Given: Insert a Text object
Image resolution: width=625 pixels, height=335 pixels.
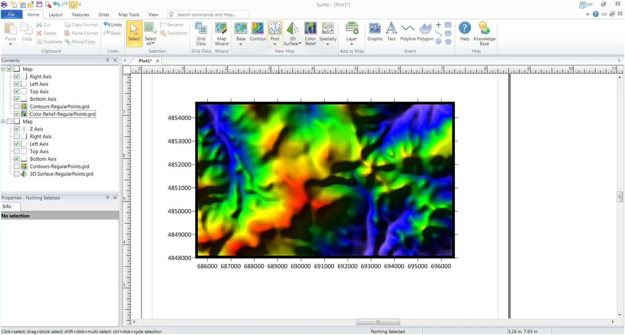Looking at the screenshot, I should [x=391, y=32].
